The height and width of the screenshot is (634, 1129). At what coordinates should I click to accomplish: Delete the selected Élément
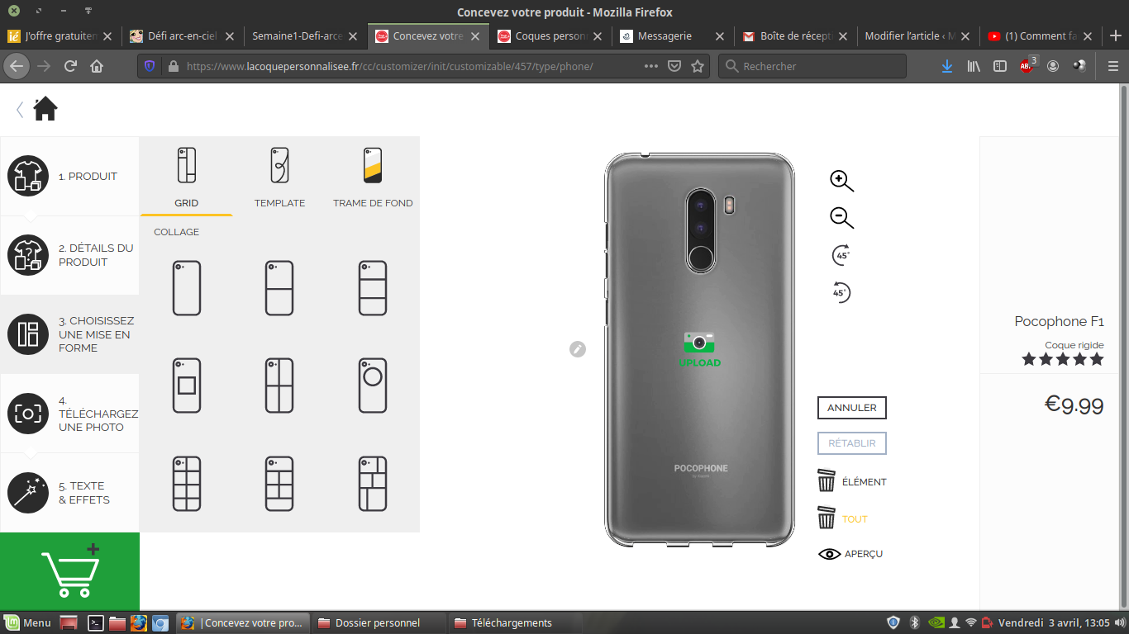coord(851,481)
